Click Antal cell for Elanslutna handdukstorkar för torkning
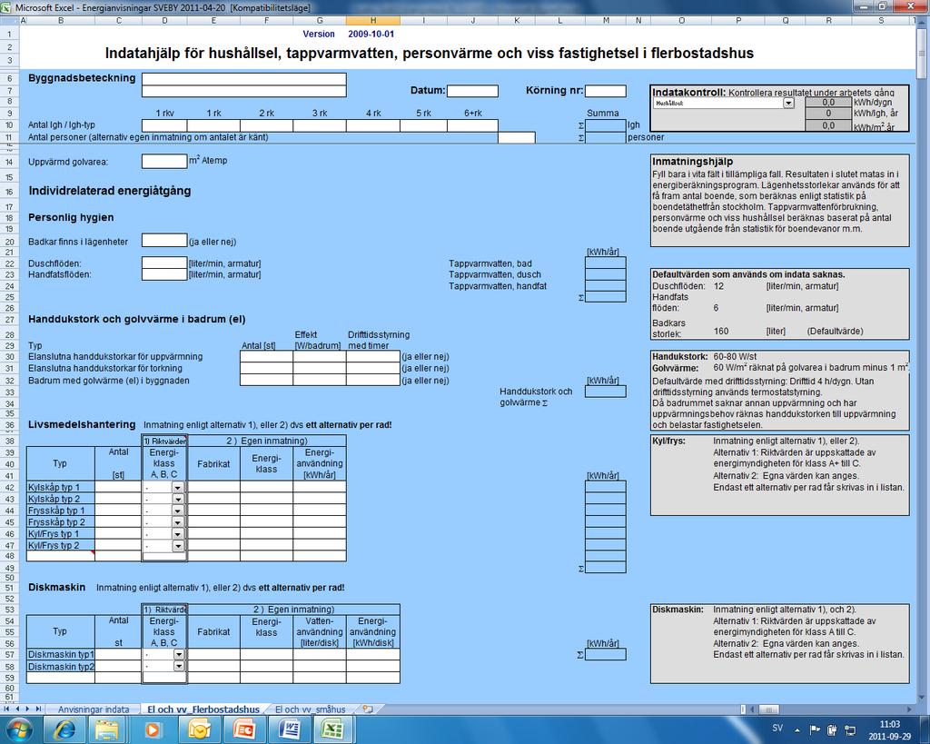The width and height of the screenshot is (930, 744). click(266, 369)
